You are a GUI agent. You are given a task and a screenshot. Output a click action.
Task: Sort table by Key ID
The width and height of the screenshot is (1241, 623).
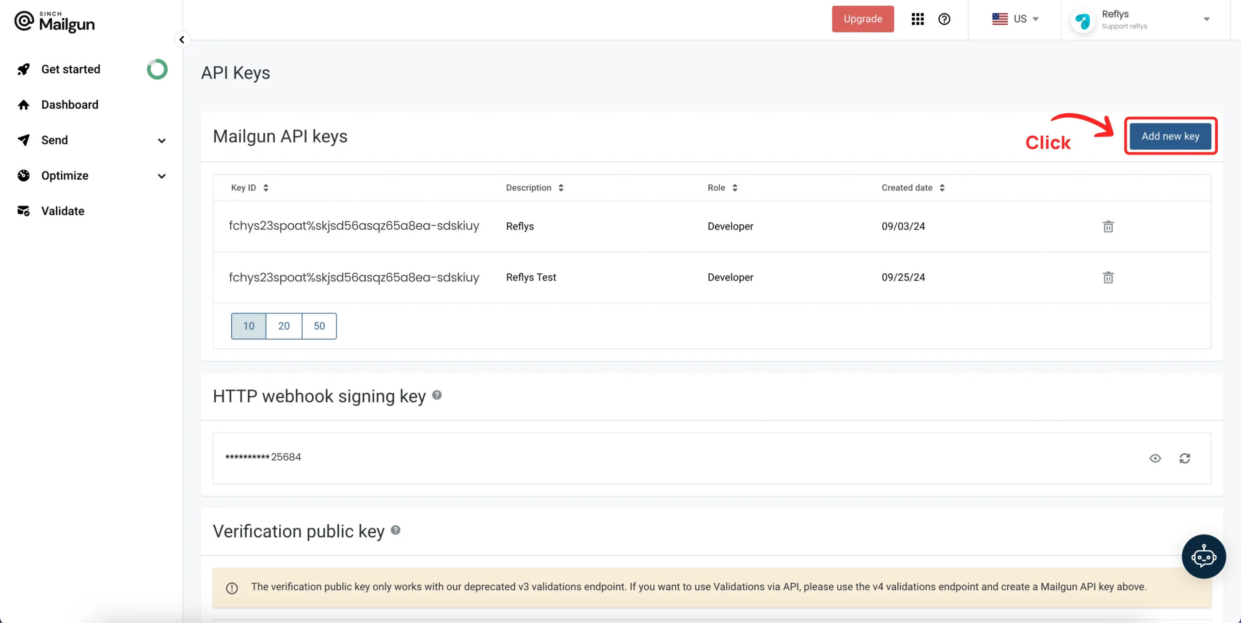[250, 187]
